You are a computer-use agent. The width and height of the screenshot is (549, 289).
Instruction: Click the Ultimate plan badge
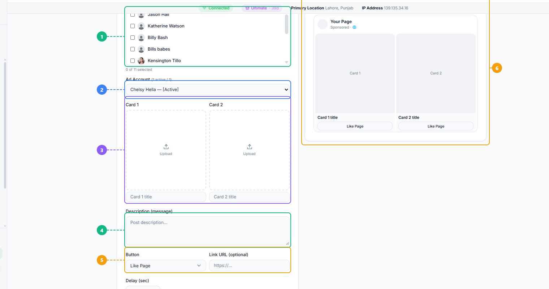262,8
